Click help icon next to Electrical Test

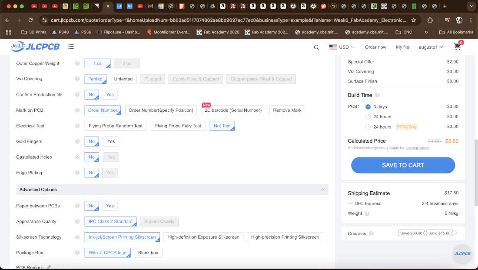tap(77, 126)
